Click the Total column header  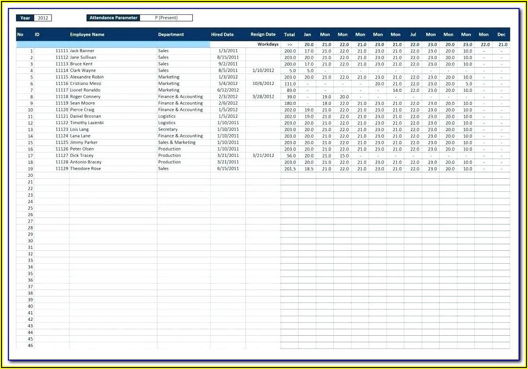tap(290, 35)
